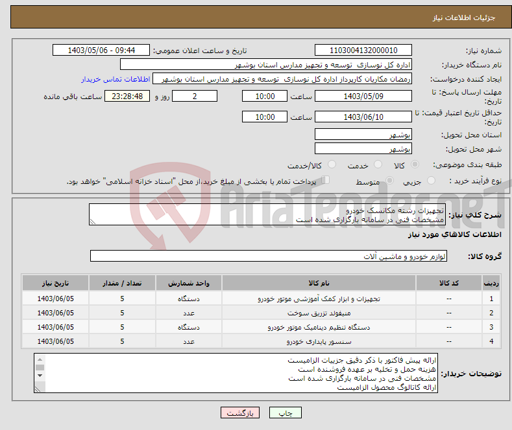The width and height of the screenshot is (512, 430).
Task: Click the goods group field لوازم خودرو
Action: click(x=269, y=256)
